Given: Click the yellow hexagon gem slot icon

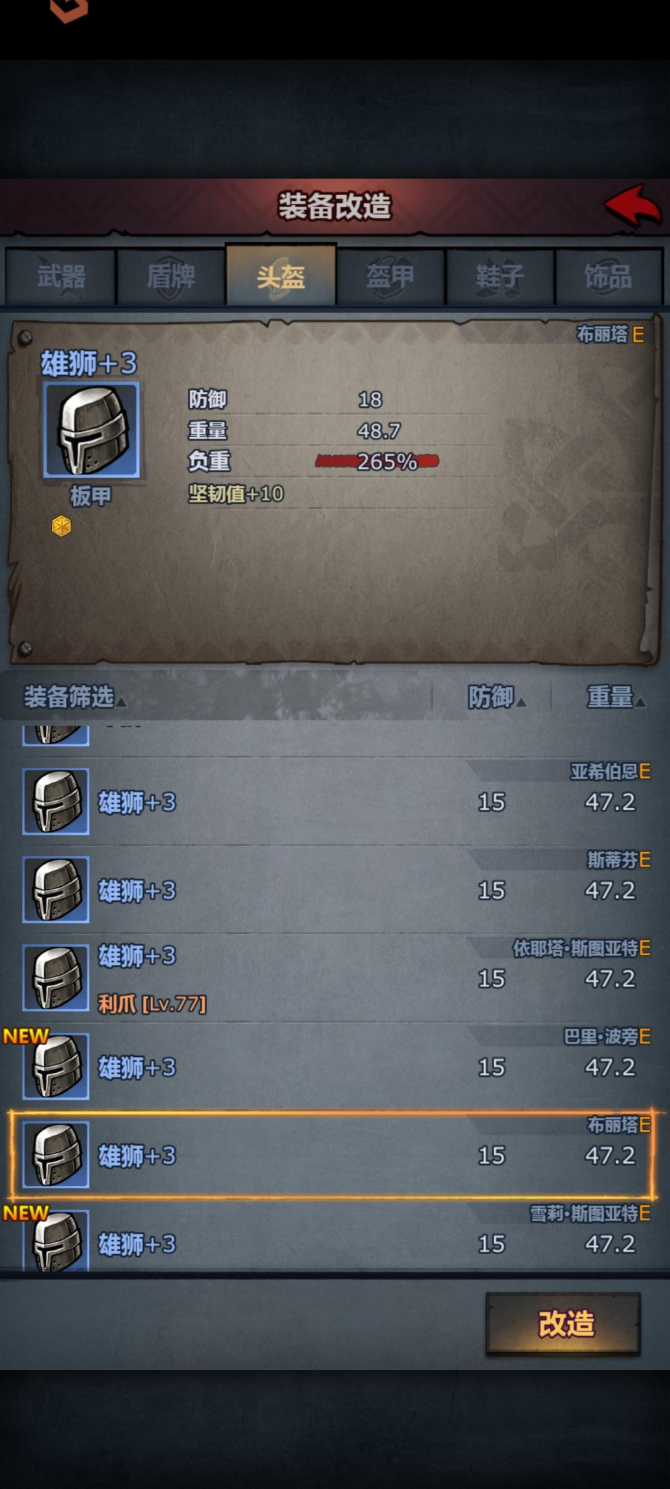Looking at the screenshot, I should coord(61,526).
